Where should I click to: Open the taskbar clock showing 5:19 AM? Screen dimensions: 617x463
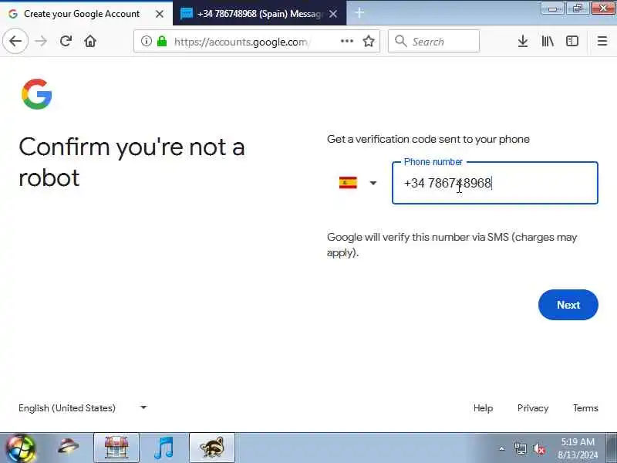point(577,448)
